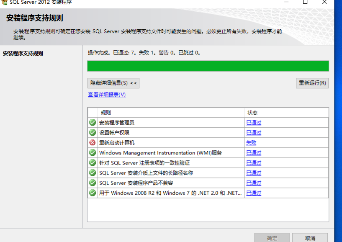The height and width of the screenshot is (242, 342).
Task: Click red failure icon for 重新启动计算机
Action: pyautogui.click(x=93, y=142)
